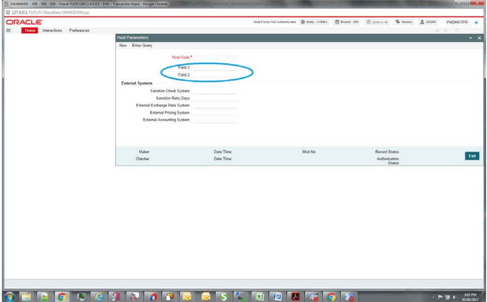Select the Home tab
487x302 pixels.
point(30,31)
